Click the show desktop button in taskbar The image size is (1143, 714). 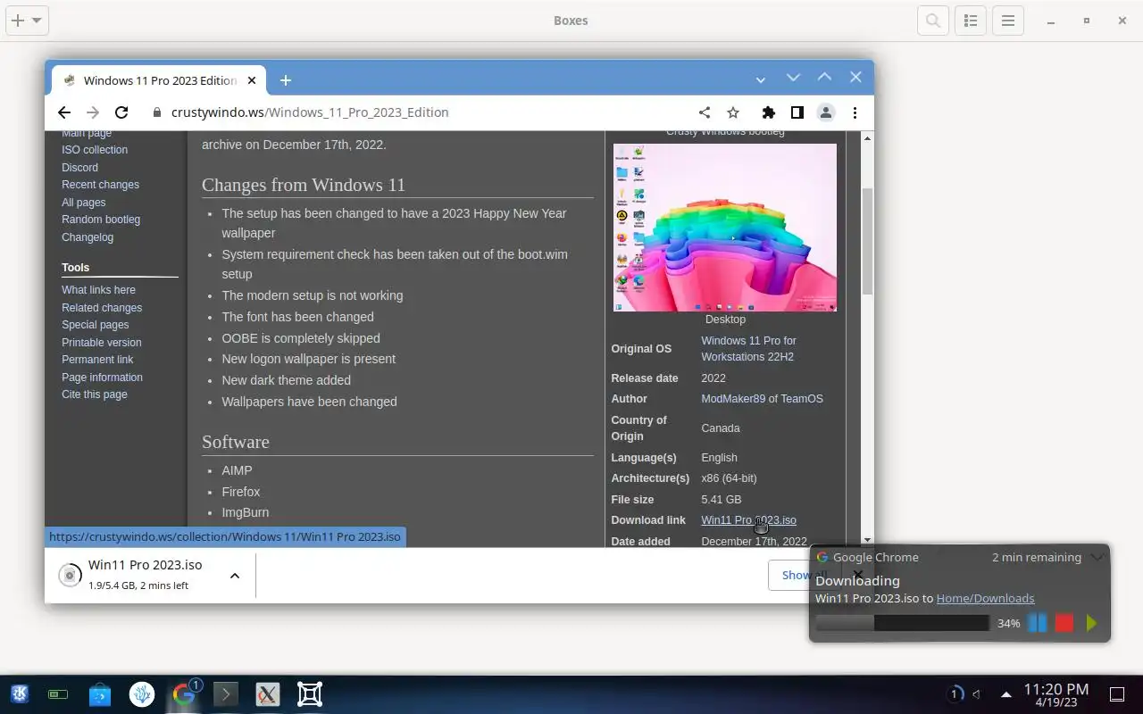pos(1117,693)
